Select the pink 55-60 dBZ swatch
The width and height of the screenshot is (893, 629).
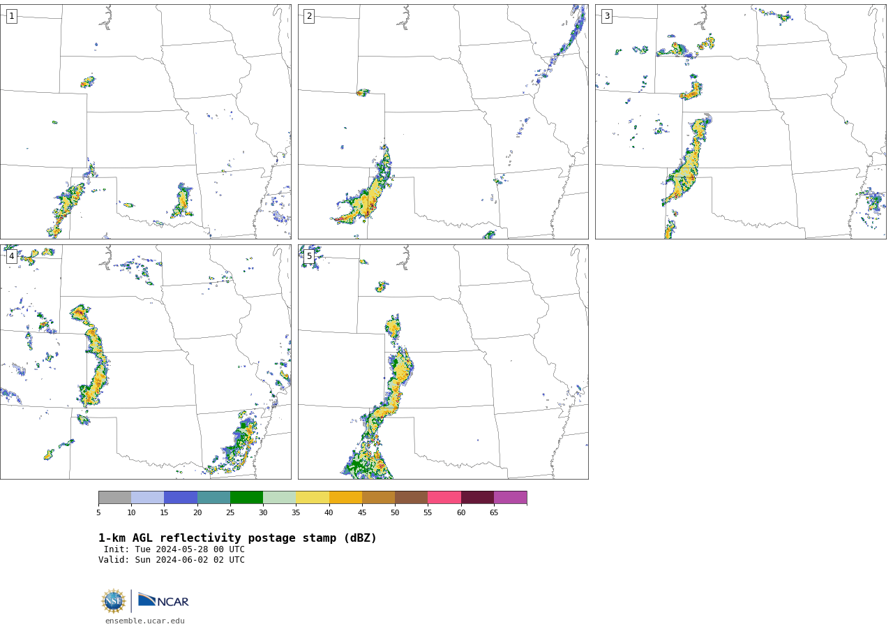coord(444,498)
